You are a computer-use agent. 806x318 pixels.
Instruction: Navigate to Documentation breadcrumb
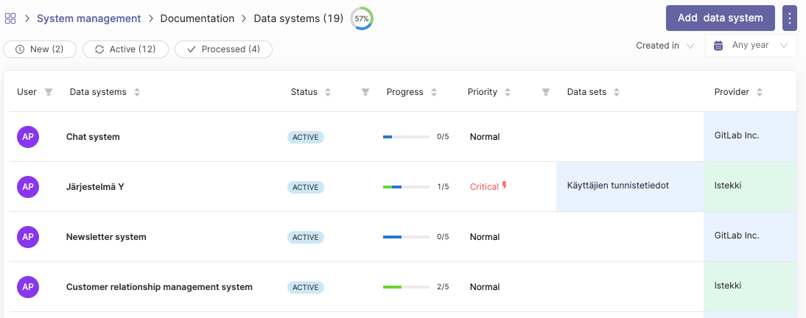197,18
